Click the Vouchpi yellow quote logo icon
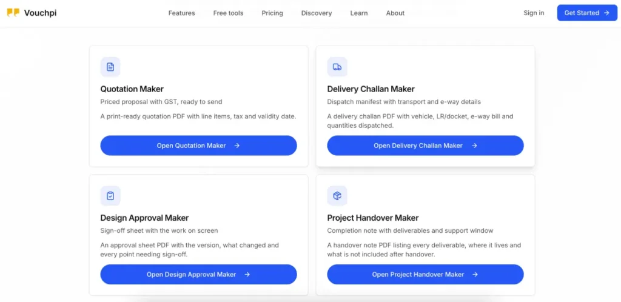Screen dimensions: 621x302 tap(13, 13)
